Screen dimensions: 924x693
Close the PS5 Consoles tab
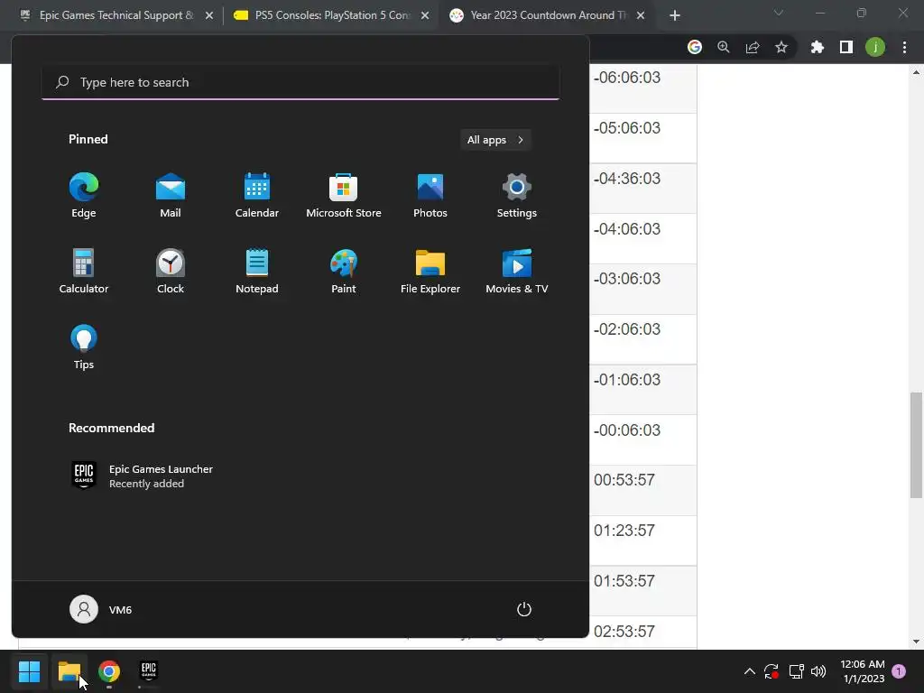(425, 16)
